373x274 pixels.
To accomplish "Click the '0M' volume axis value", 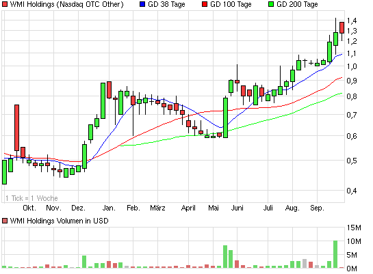I will [352, 269].
